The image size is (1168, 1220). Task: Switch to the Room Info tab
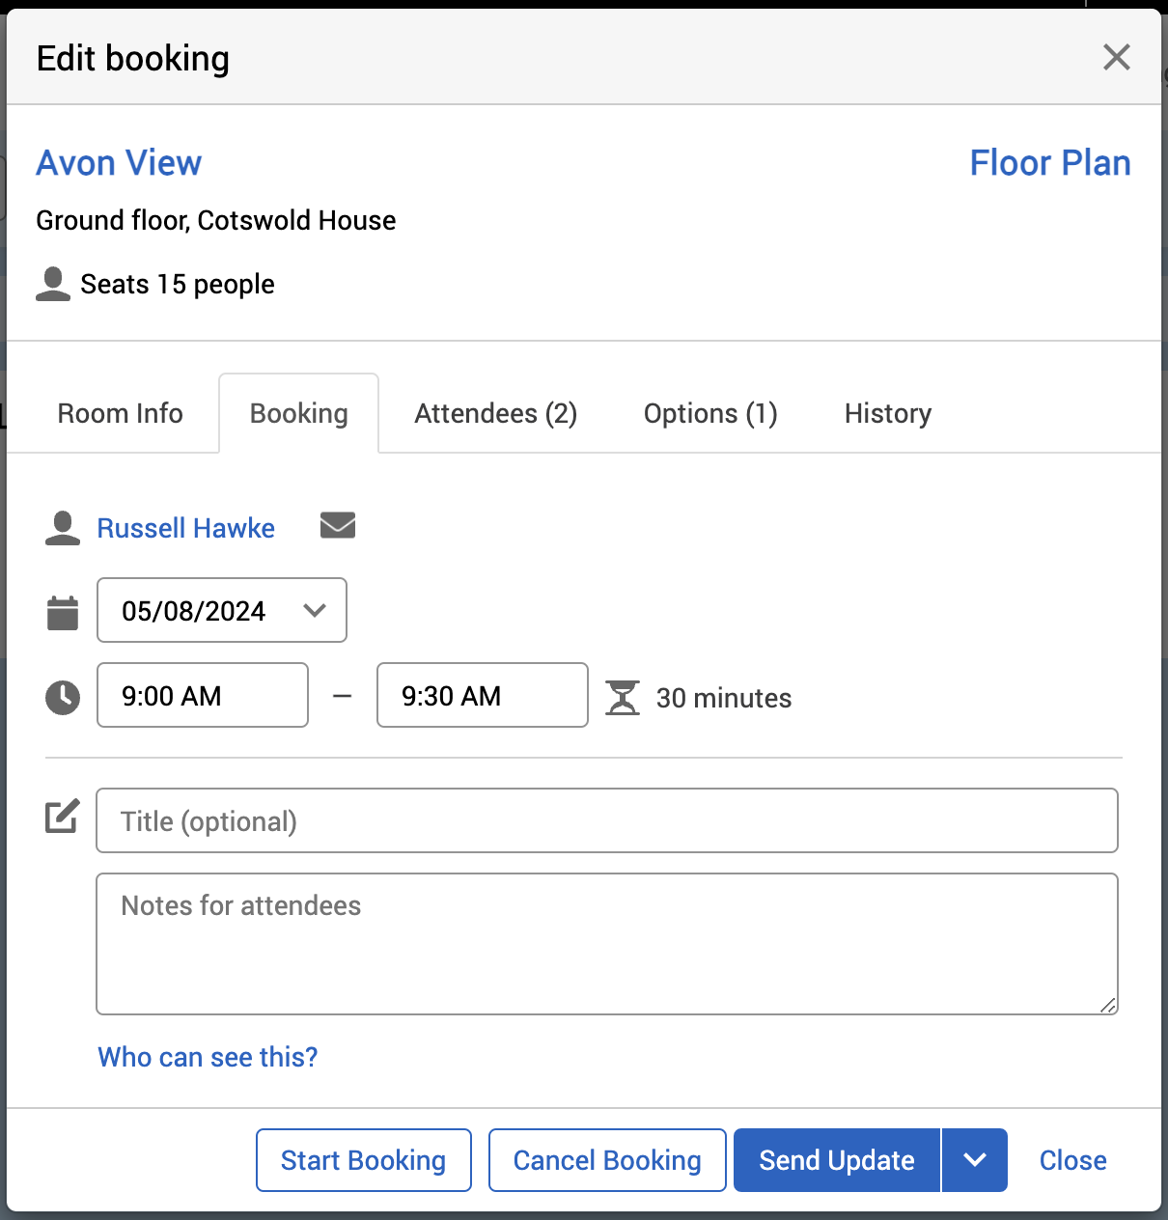(120, 413)
